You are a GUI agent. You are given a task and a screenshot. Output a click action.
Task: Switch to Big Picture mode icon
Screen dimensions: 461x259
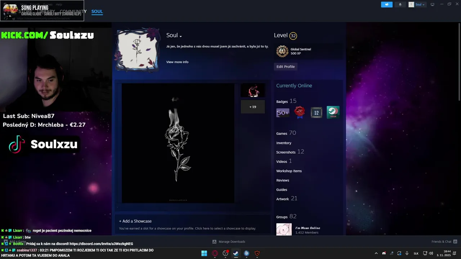[x=433, y=4]
